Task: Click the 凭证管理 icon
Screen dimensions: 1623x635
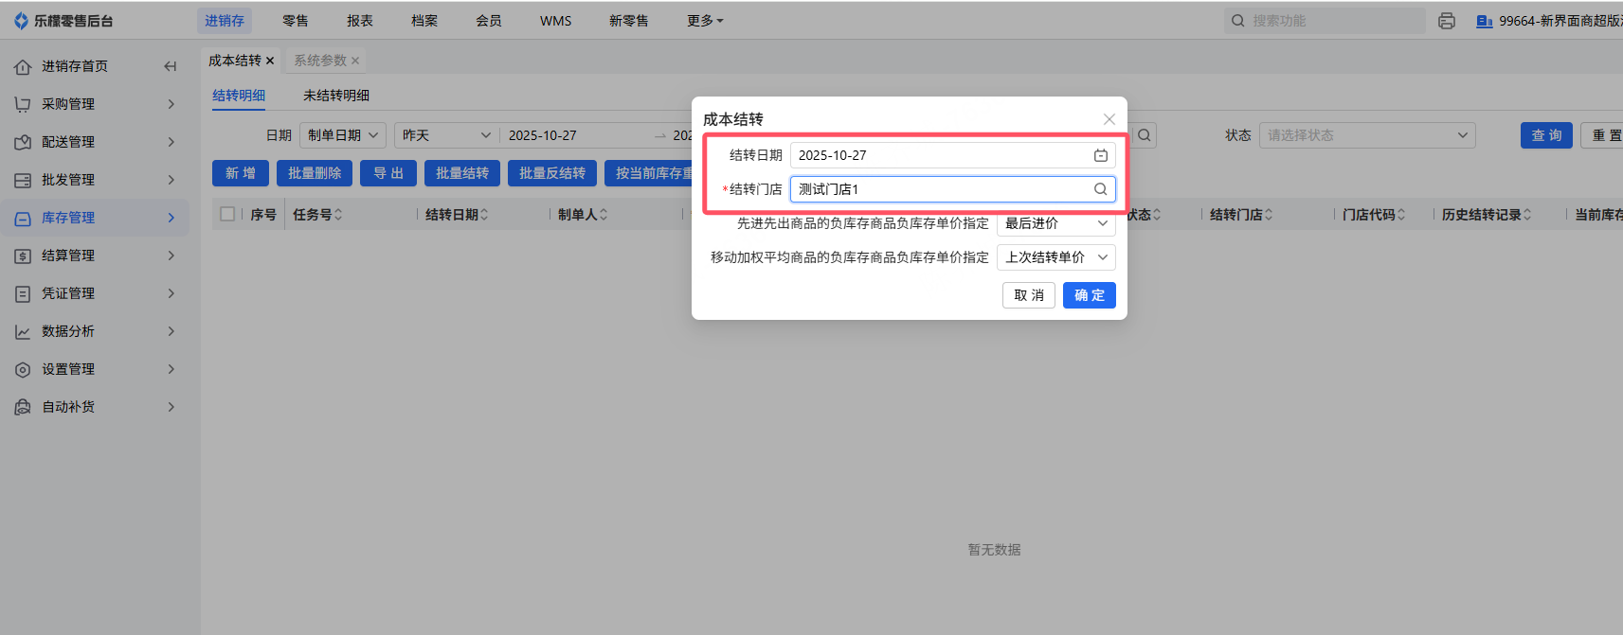Action: click(x=23, y=293)
